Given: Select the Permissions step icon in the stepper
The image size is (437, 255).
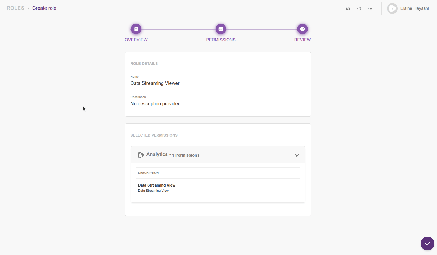Looking at the screenshot, I should [x=221, y=29].
